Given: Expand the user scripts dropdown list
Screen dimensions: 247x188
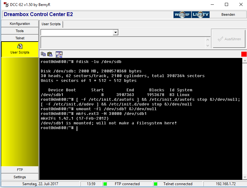Looking at the screenshot, I should coord(115,32).
